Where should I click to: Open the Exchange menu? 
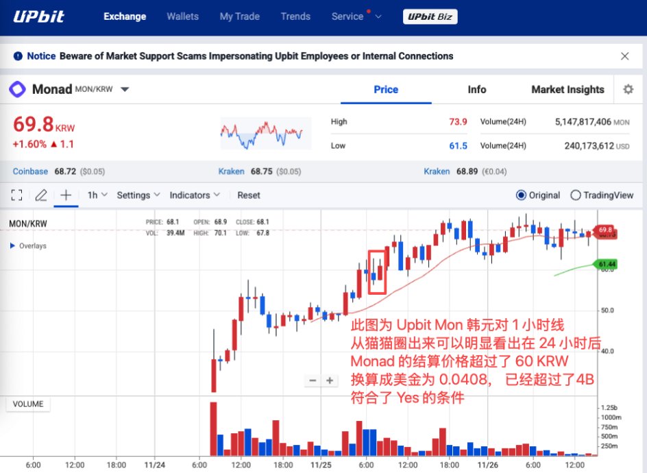coord(125,16)
